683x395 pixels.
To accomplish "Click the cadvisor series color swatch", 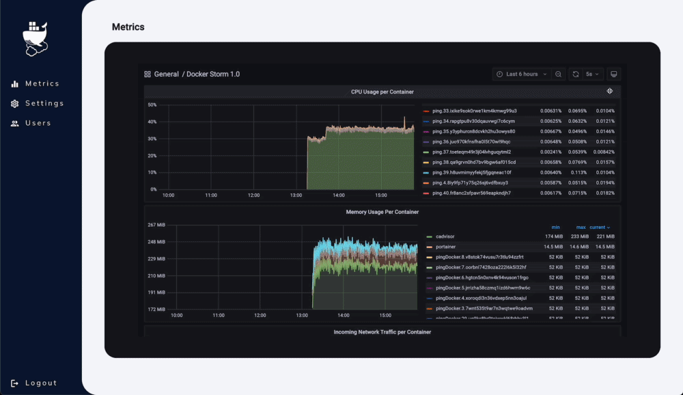I will click(430, 236).
